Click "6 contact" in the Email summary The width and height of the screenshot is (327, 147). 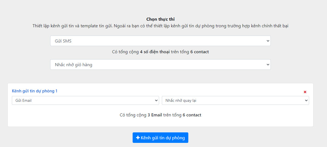[192, 115]
